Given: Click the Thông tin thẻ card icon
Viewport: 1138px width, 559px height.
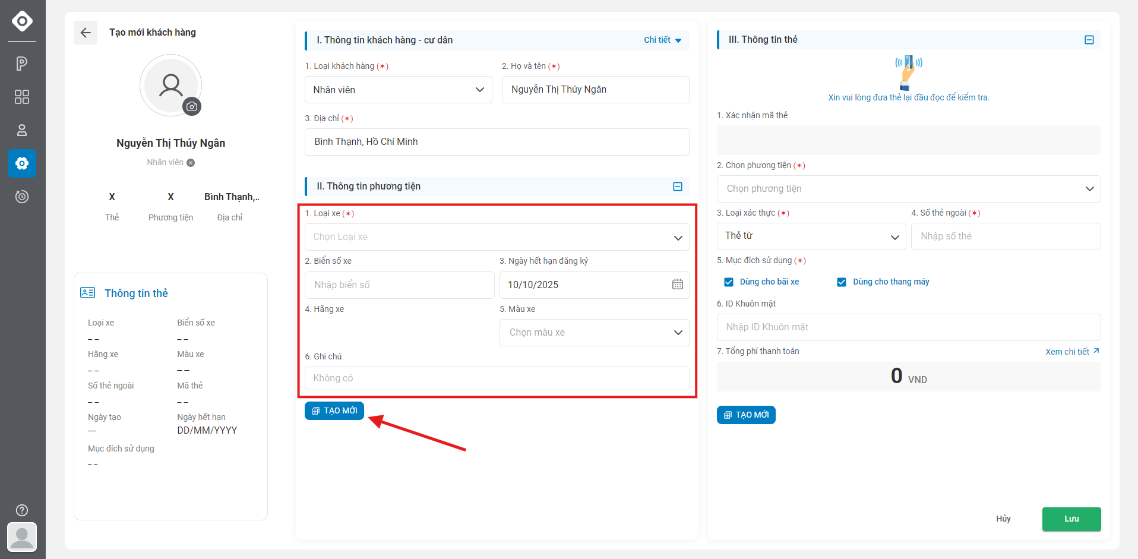Looking at the screenshot, I should [88, 293].
